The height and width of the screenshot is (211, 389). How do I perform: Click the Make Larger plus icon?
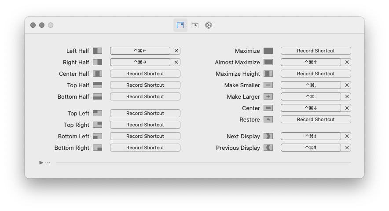pyautogui.click(x=268, y=96)
